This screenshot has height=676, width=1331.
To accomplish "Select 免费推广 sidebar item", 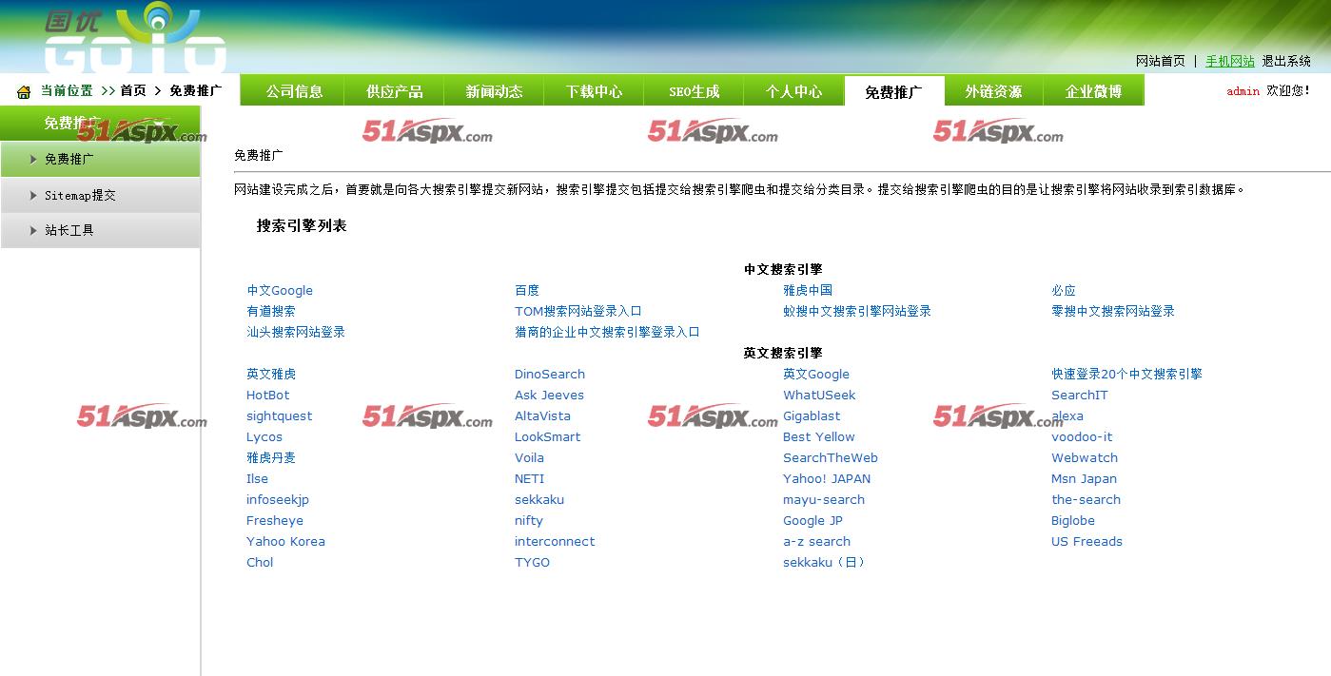I will click(100, 159).
